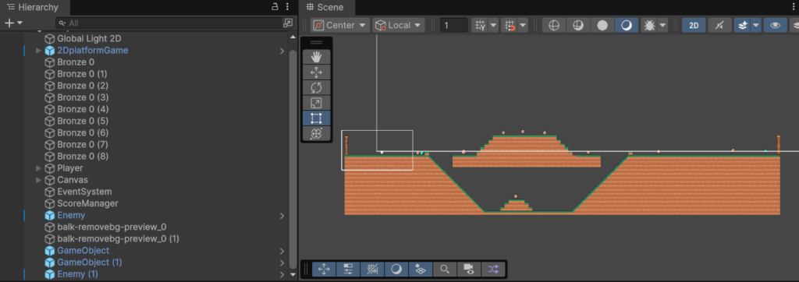Open prefab arrow for GameObject
This screenshot has height=282, width=799.
coord(282,250)
